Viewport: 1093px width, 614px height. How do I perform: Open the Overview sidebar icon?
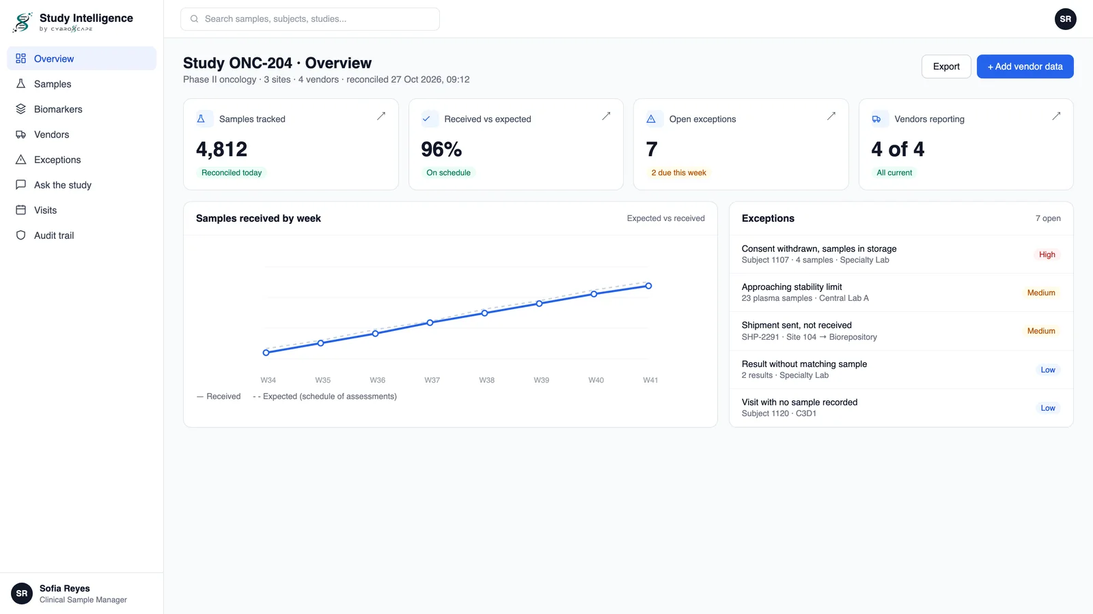(x=20, y=59)
